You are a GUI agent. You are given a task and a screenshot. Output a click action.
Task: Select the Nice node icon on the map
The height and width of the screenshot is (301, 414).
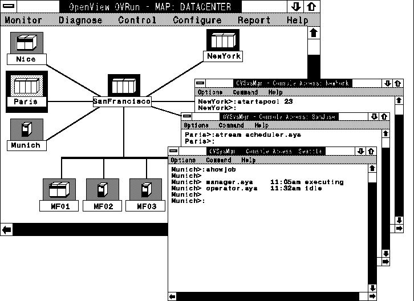pyautogui.click(x=27, y=43)
